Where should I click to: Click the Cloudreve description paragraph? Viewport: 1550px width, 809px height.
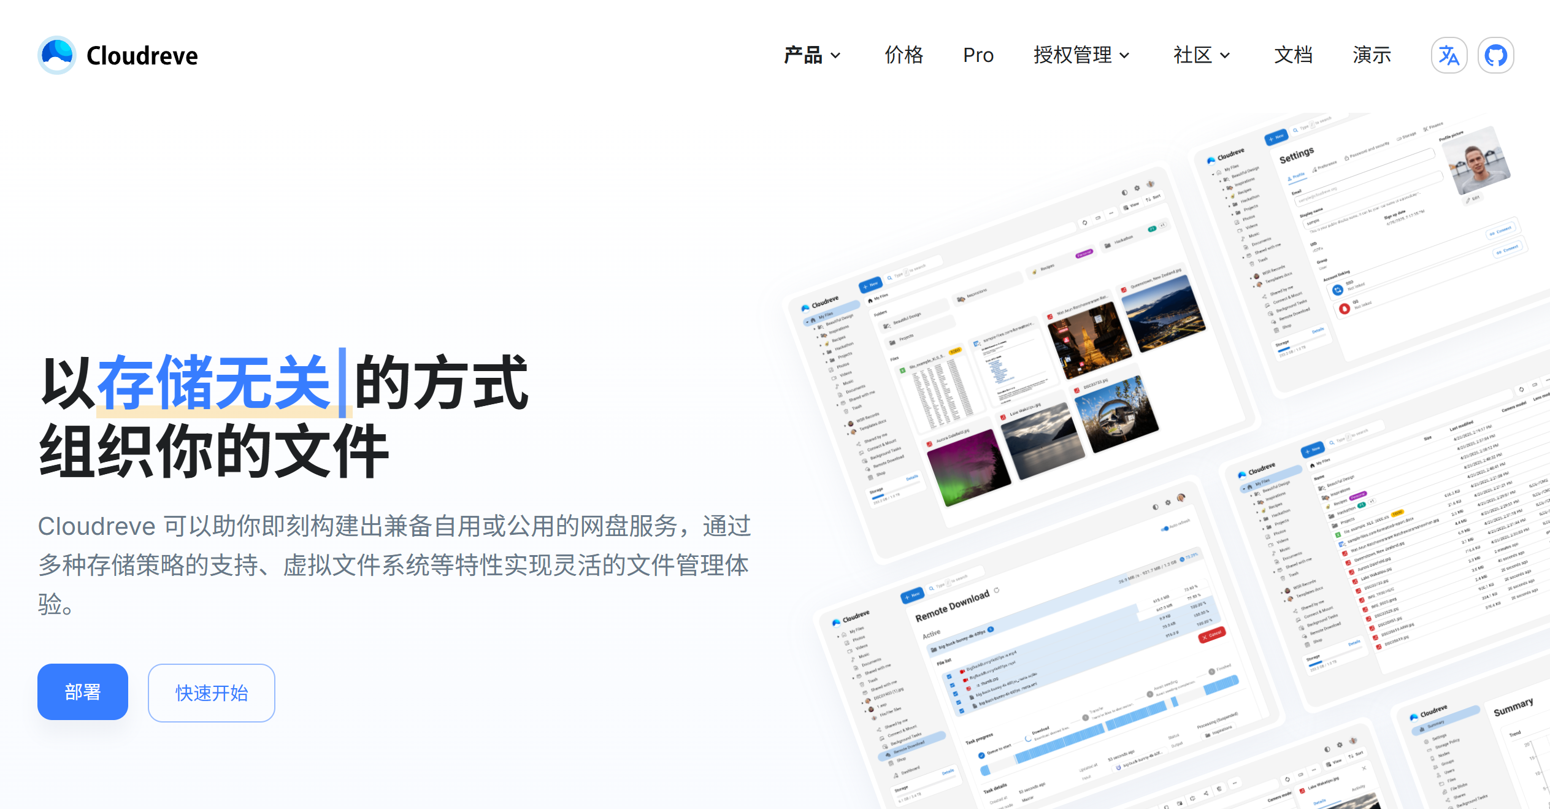tap(394, 564)
